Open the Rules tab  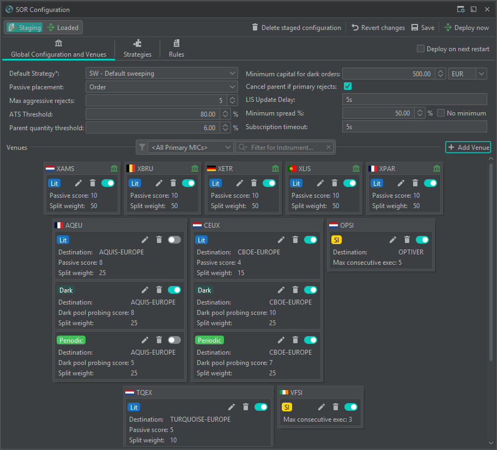tap(177, 49)
